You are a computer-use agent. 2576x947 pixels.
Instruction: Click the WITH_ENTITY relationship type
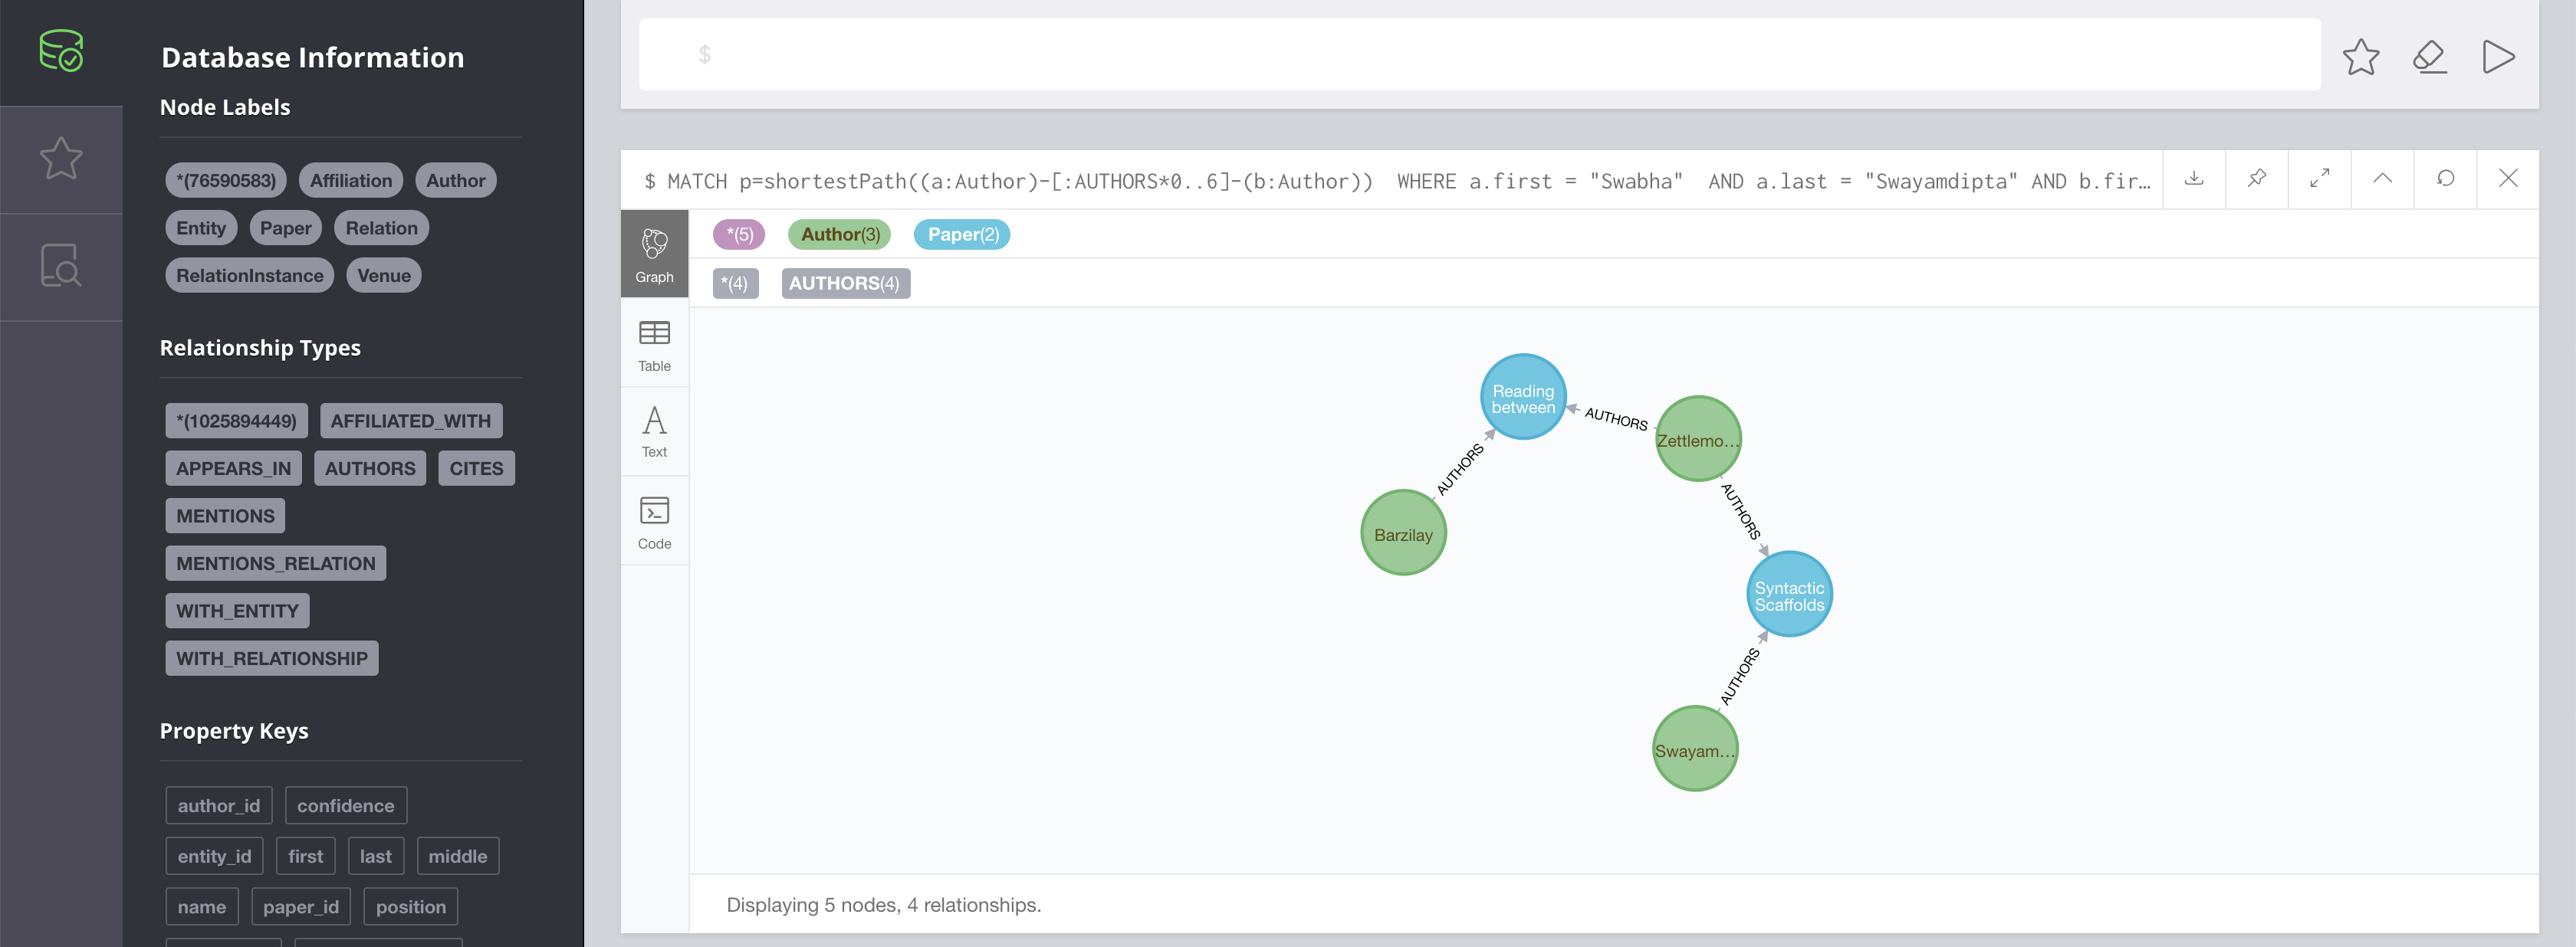tap(238, 611)
